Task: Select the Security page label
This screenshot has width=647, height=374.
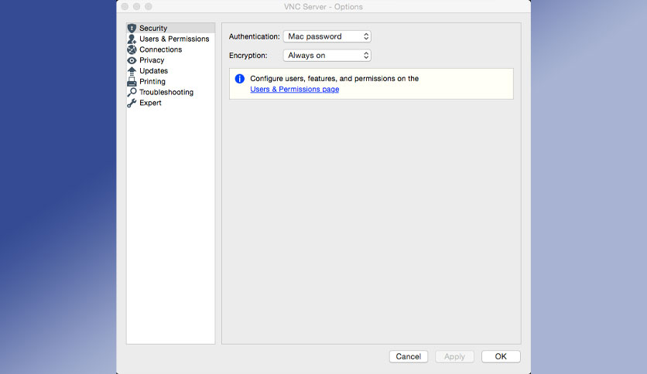Action: [x=153, y=28]
